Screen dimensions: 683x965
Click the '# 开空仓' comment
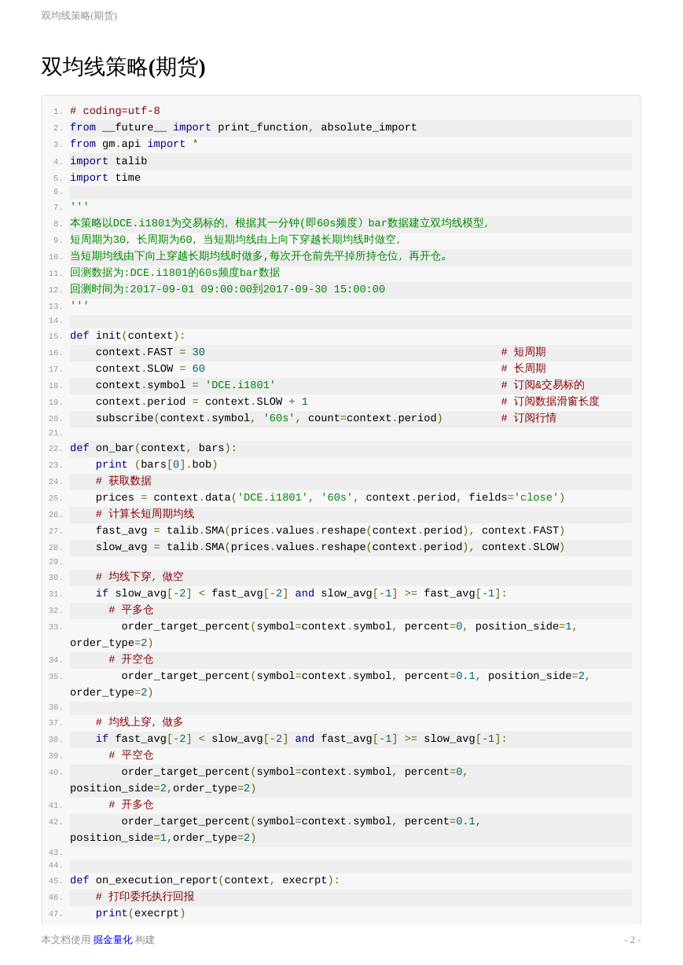[x=131, y=659]
